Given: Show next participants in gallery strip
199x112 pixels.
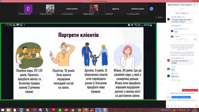Looking at the screenshot, I should (x=151, y=9).
